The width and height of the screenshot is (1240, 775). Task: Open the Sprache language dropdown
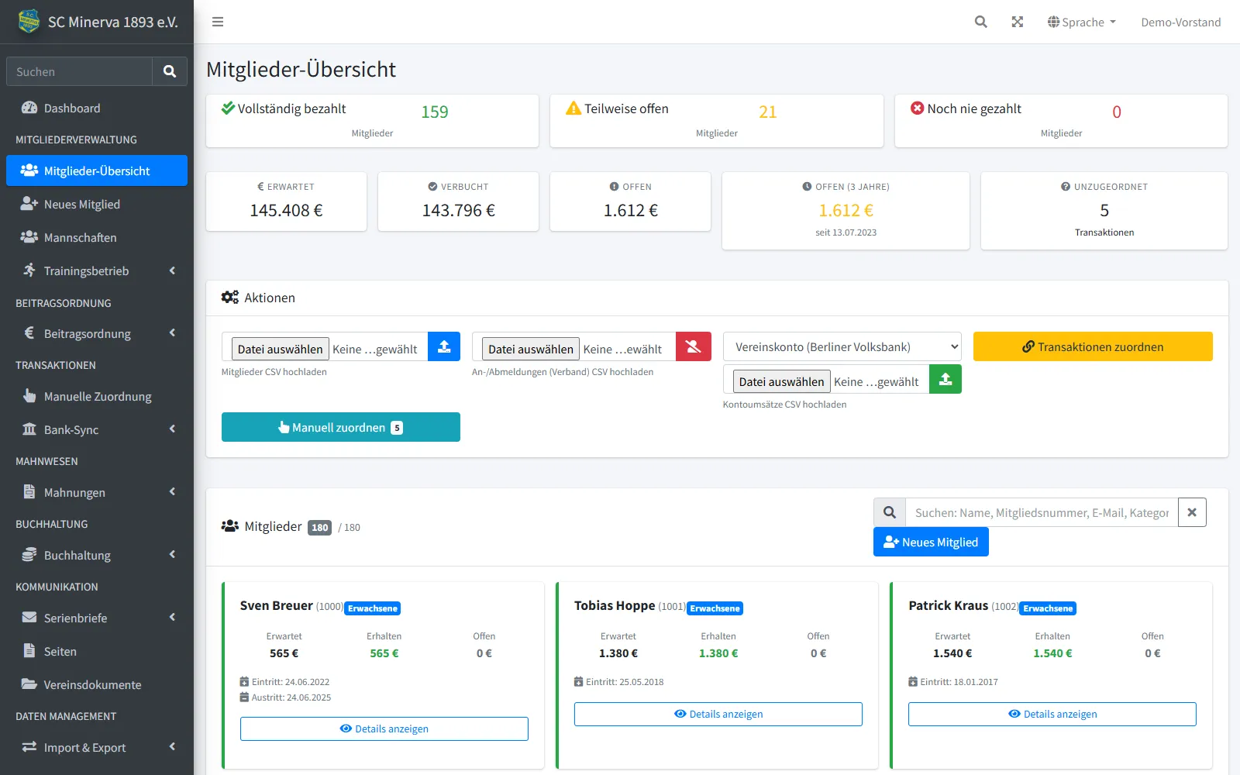[1082, 22]
